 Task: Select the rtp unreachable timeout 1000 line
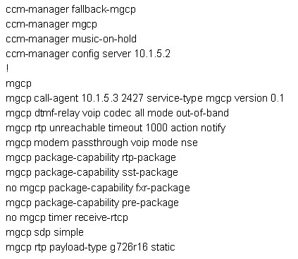click(116, 128)
